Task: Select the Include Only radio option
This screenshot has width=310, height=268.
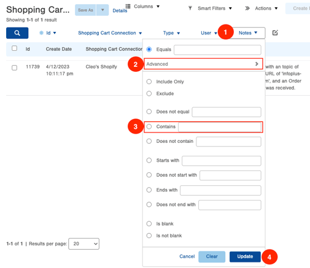Action: 149,82
